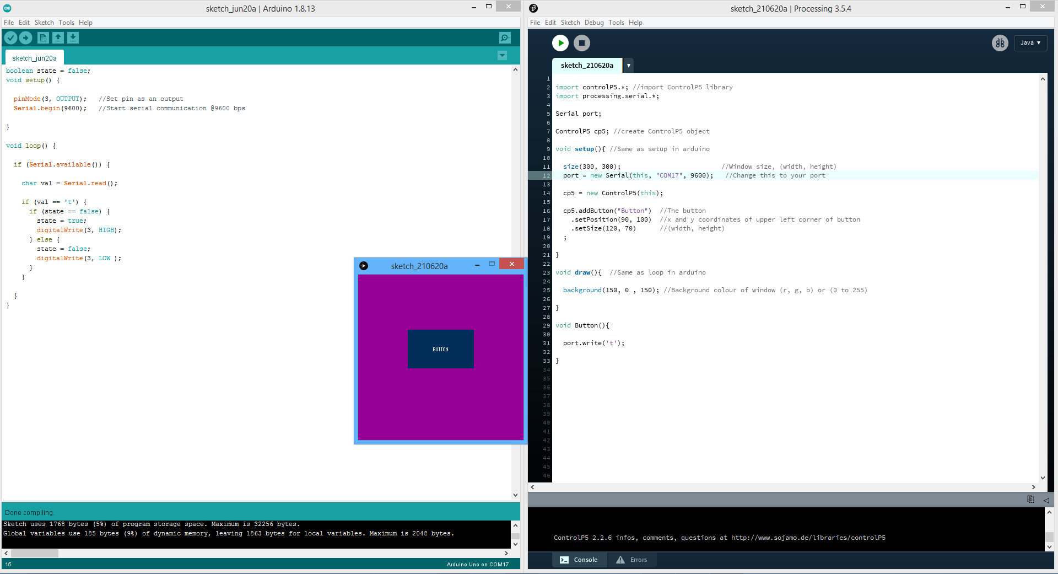Image resolution: width=1058 pixels, height=574 pixels.
Task: Click the copy-console icon in Processing
Action: coord(1030,500)
